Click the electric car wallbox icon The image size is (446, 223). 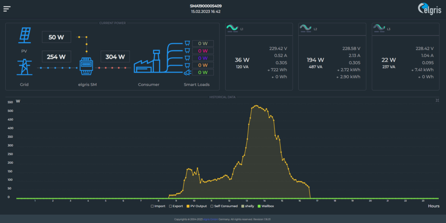(186, 73)
